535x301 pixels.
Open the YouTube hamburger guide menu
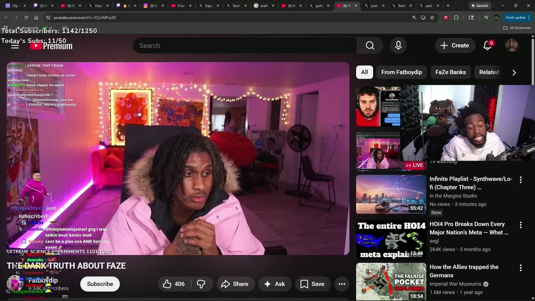click(x=15, y=46)
